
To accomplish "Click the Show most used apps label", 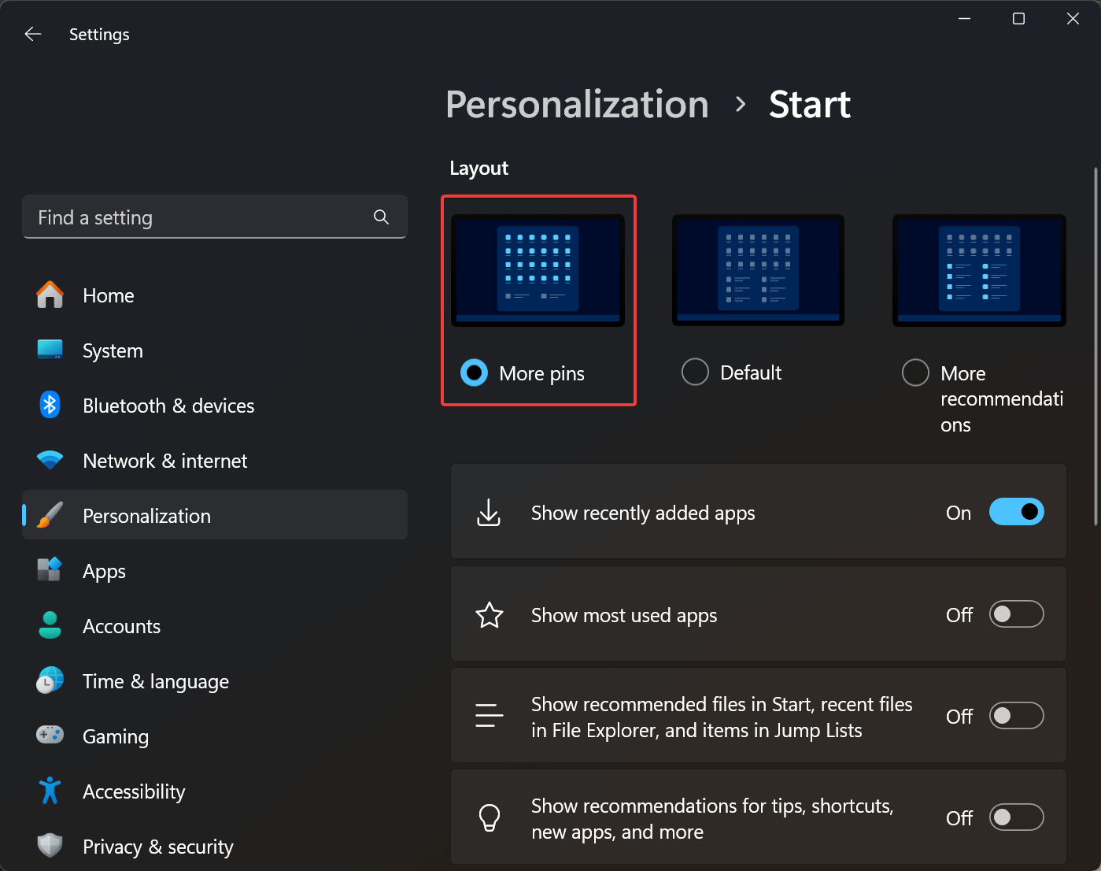I will click(624, 615).
